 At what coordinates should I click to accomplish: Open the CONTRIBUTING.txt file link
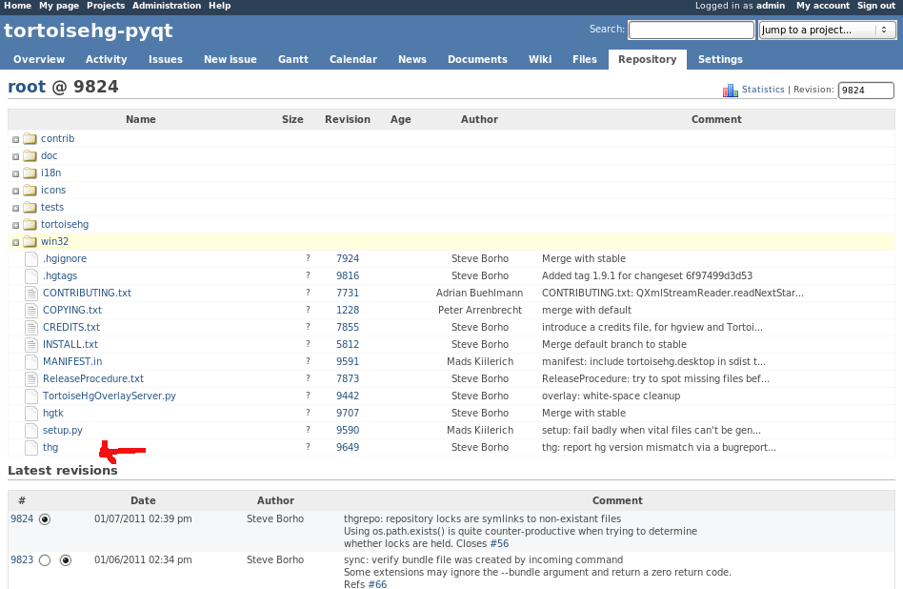click(87, 293)
